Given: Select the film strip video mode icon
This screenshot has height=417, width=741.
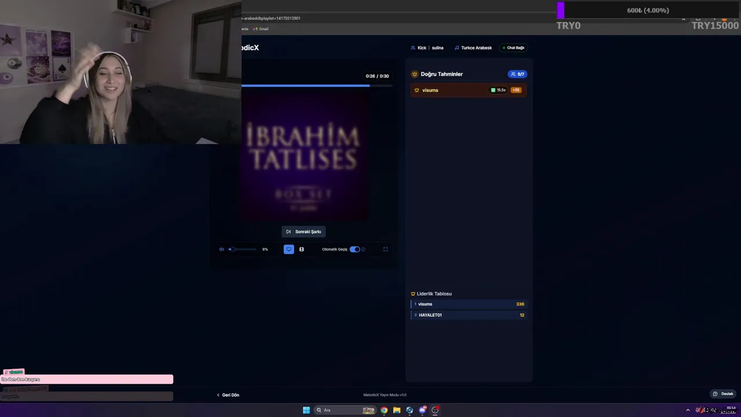Looking at the screenshot, I should coord(302,250).
